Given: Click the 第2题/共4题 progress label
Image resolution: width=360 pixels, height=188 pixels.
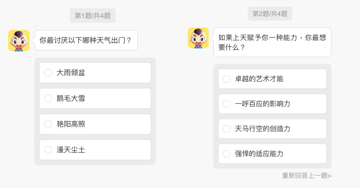Looking at the screenshot, I should [x=270, y=14].
